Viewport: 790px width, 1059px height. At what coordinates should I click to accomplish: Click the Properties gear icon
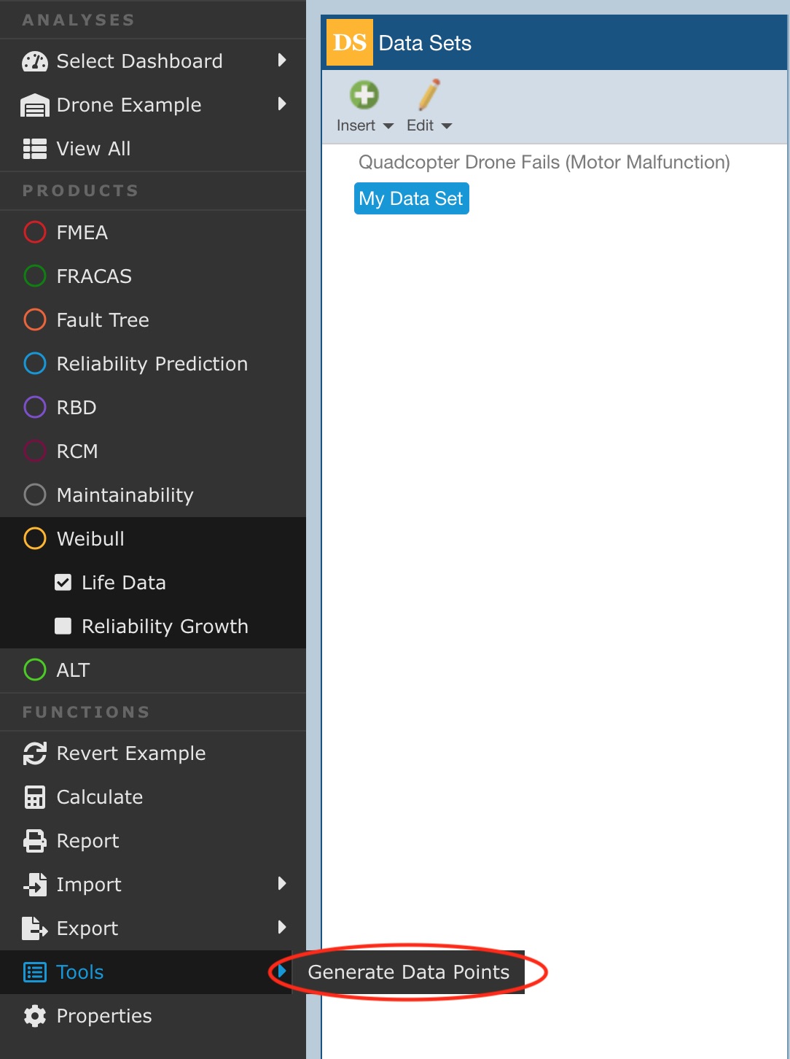coord(34,1016)
